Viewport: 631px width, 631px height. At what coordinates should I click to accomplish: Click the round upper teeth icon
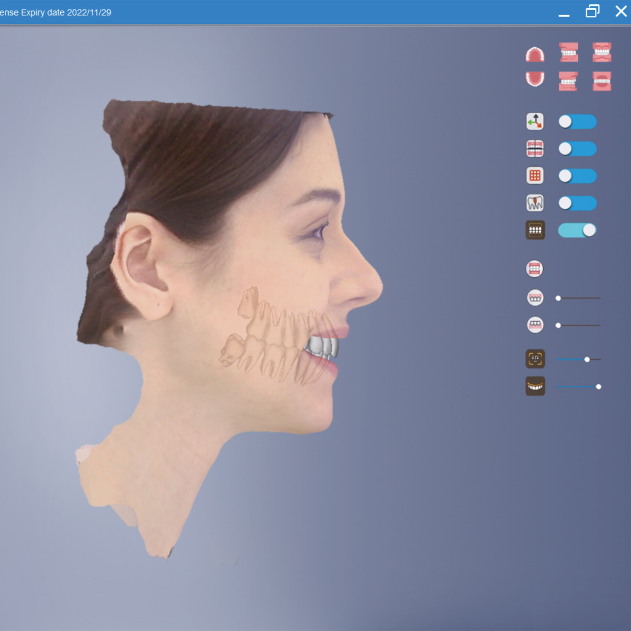pyautogui.click(x=535, y=298)
